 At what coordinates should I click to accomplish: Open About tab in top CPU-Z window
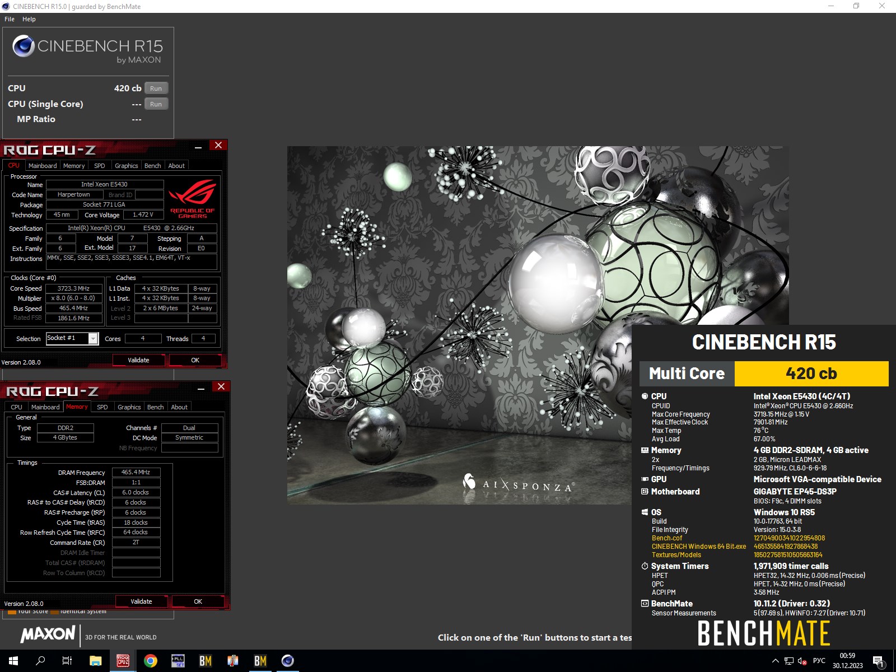tap(176, 166)
